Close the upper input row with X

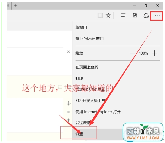(x=68, y=52)
